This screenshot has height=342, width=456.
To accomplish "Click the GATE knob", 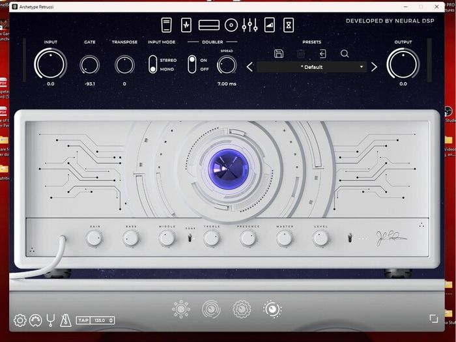I will [90, 64].
